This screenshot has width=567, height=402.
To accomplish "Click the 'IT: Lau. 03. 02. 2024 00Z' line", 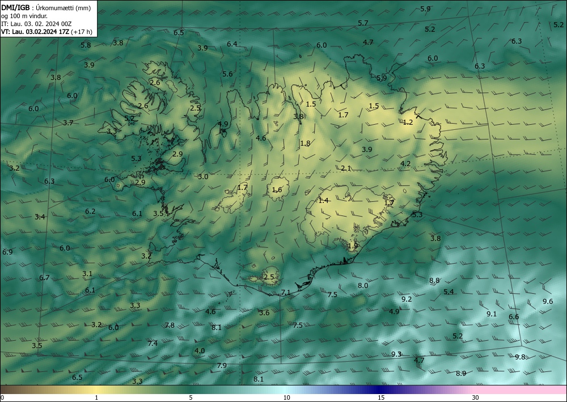I will point(36,24).
